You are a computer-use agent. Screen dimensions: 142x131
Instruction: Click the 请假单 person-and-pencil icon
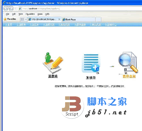(x=53, y=63)
